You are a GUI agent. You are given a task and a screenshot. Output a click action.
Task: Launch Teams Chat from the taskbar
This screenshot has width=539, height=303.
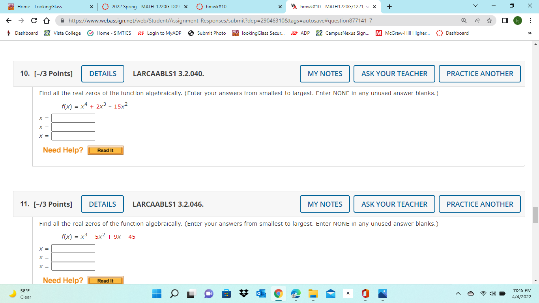[209, 294]
